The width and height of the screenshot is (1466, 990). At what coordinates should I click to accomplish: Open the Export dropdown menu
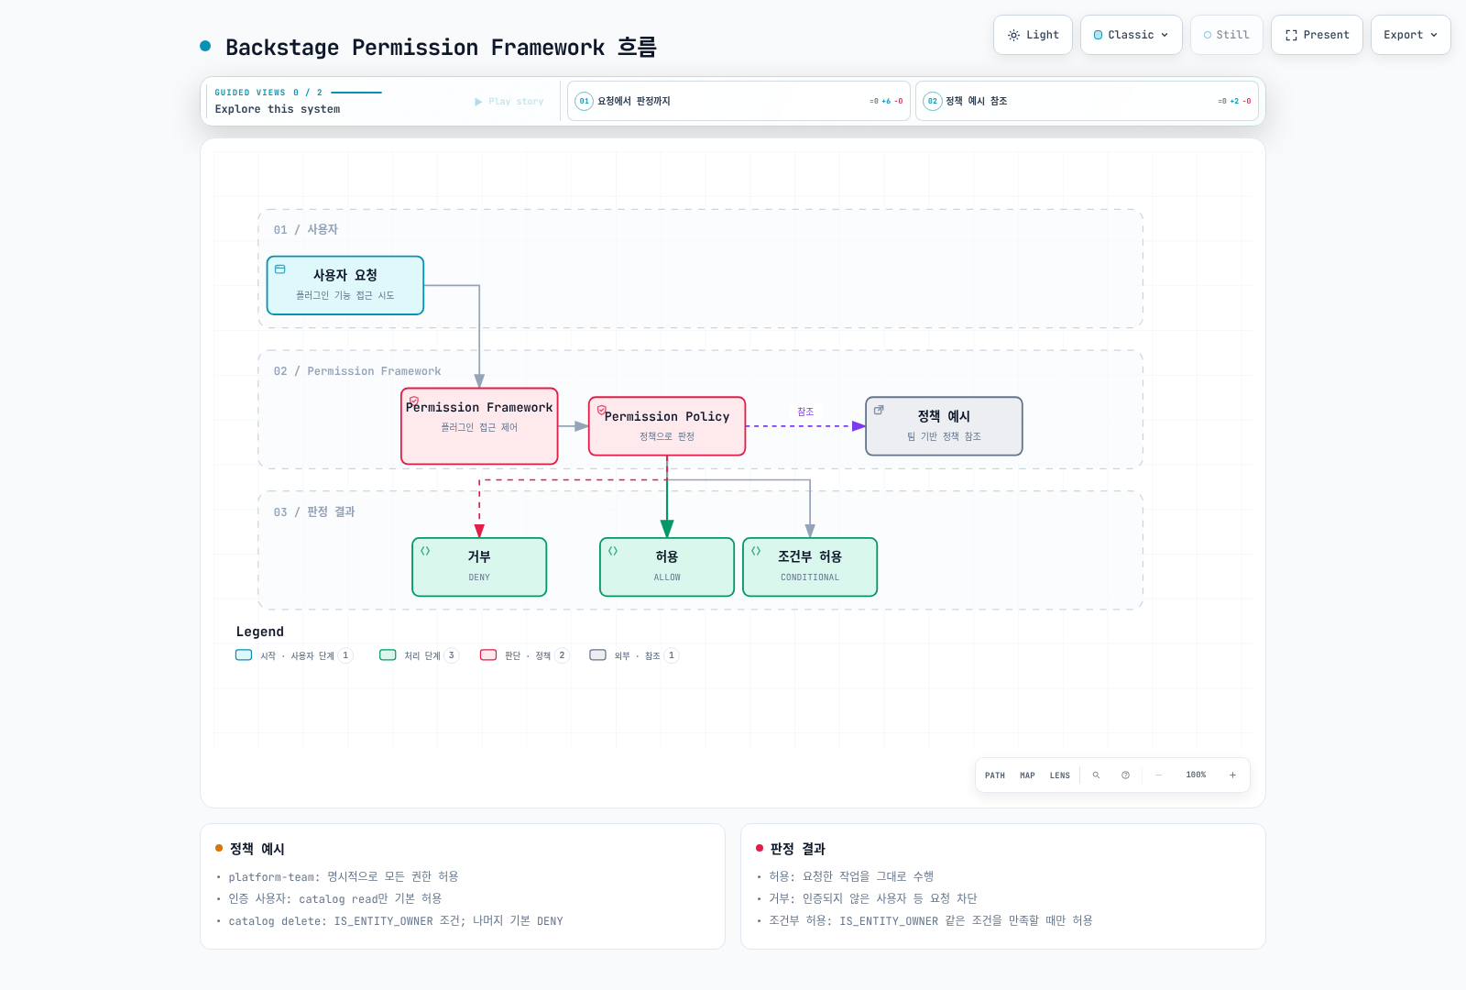(x=1411, y=35)
